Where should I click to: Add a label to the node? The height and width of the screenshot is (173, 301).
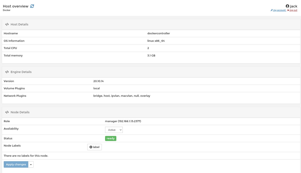point(95,147)
